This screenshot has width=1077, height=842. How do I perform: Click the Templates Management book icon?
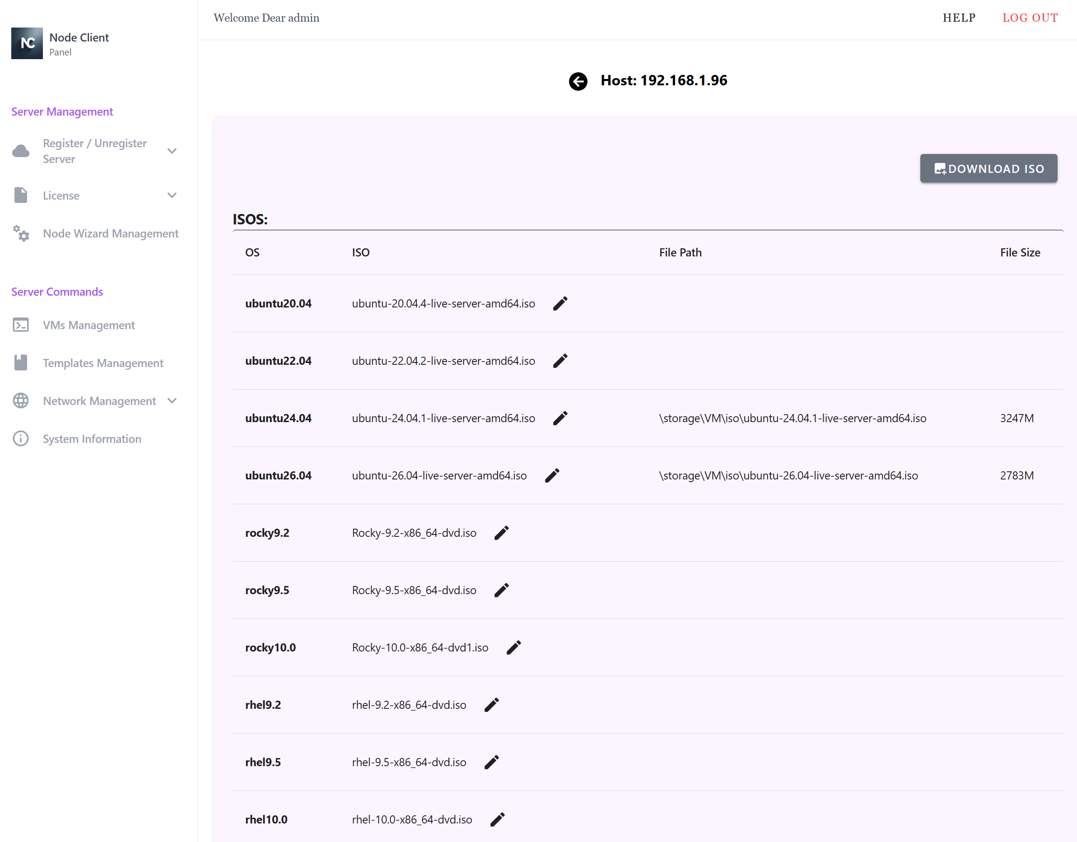21,363
